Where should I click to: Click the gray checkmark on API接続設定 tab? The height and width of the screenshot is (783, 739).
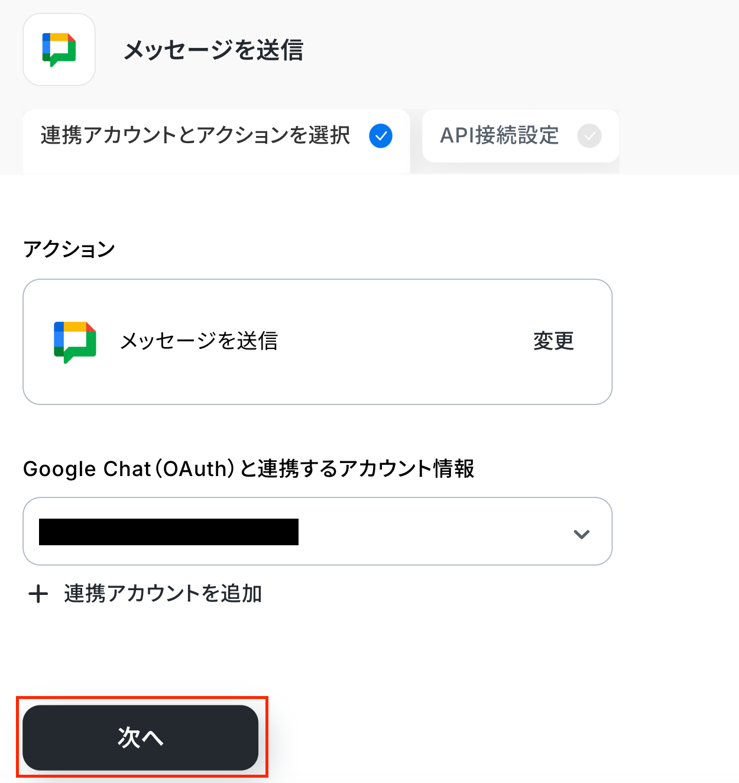point(589,136)
